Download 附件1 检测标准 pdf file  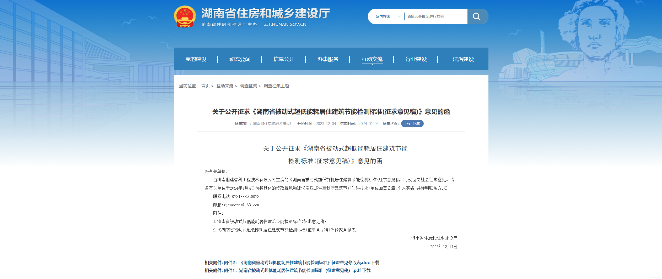296,271
